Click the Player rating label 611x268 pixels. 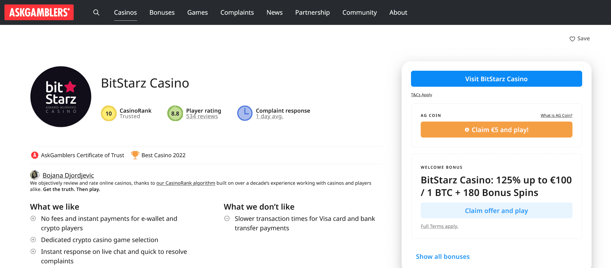(x=203, y=111)
